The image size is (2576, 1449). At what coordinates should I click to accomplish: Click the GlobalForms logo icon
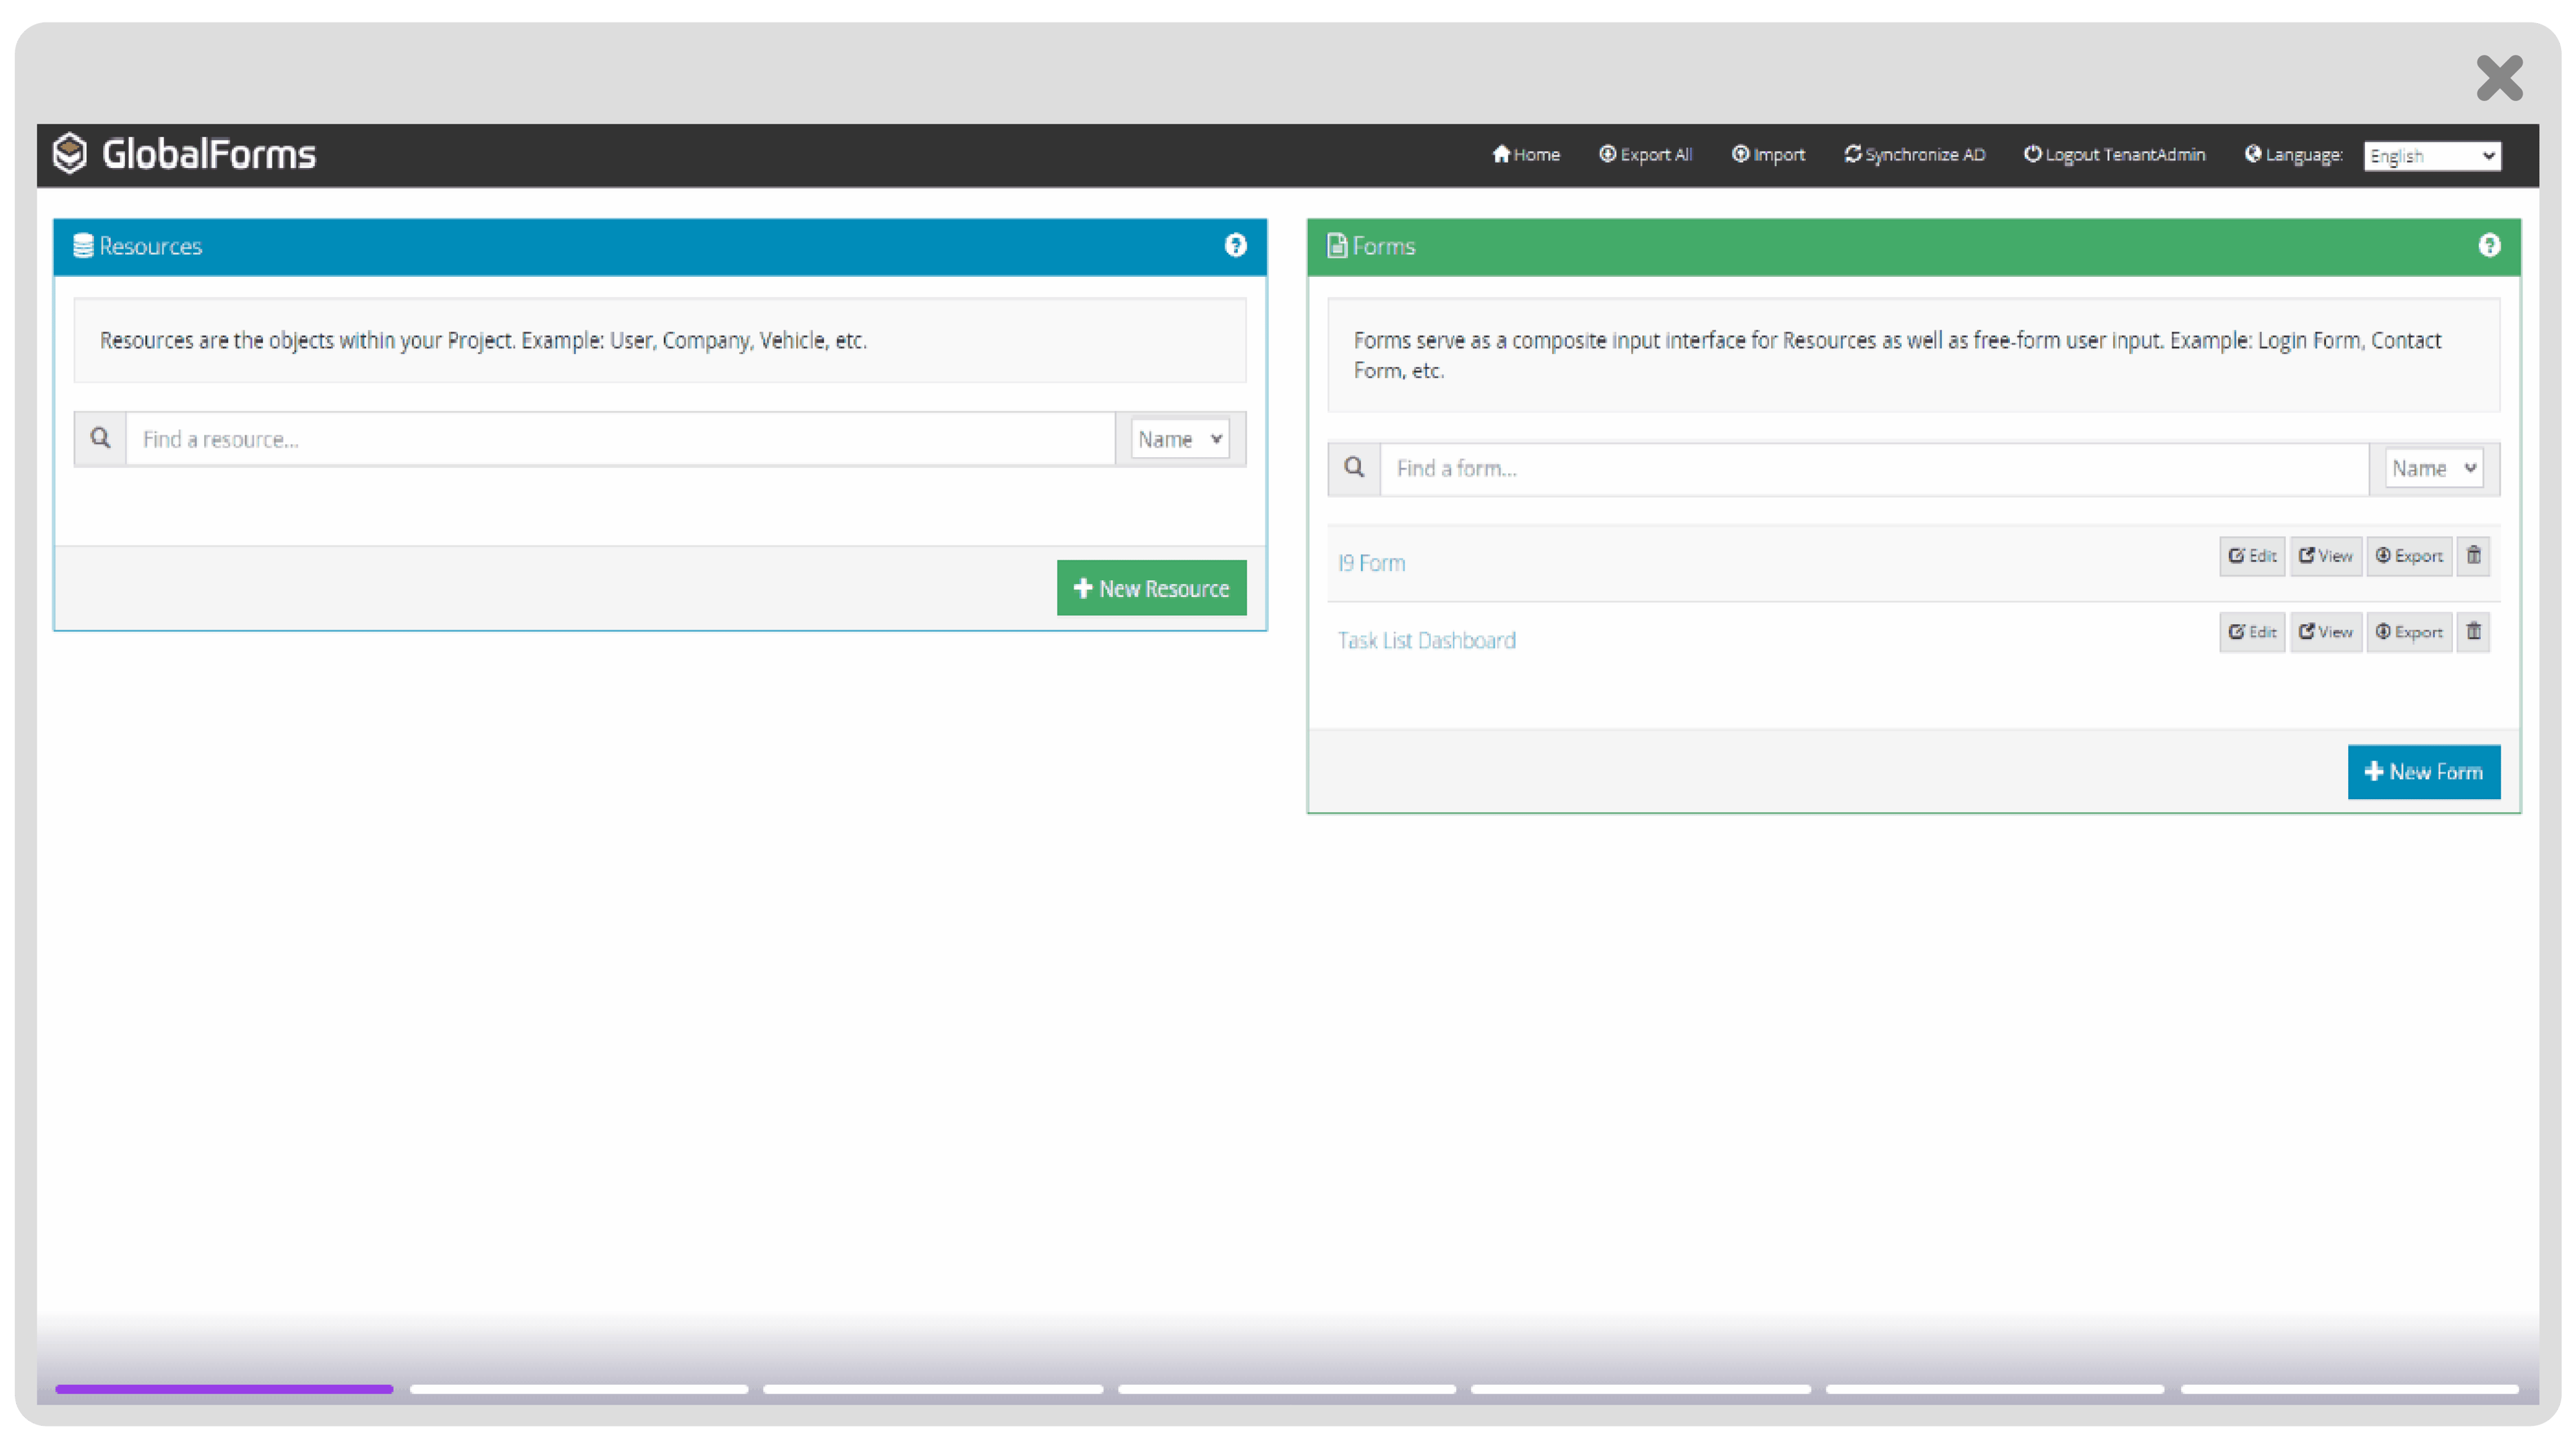click(70, 153)
